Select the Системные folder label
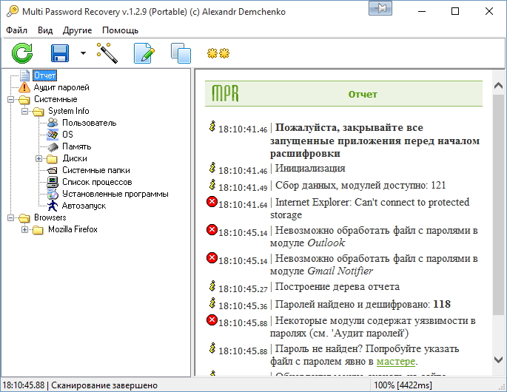The image size is (507, 392). pos(56,99)
